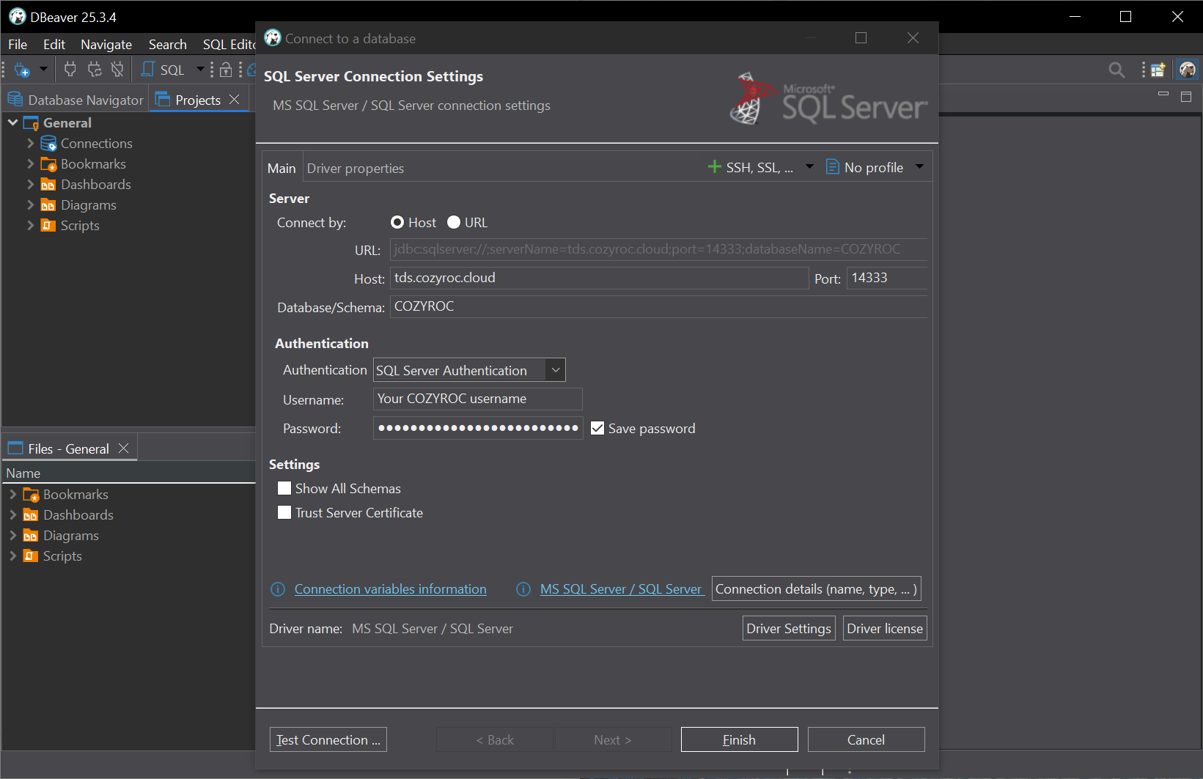Click the Disconnect crossed-plug icon
1203x779 pixels.
(x=117, y=70)
